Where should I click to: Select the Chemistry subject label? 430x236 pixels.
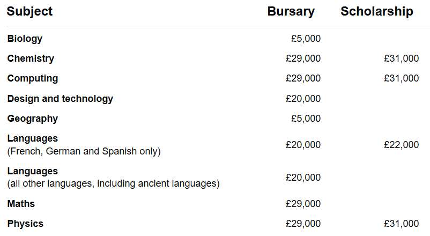[31, 58]
